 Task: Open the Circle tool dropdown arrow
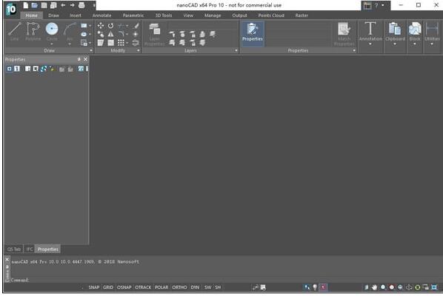[x=52, y=44]
